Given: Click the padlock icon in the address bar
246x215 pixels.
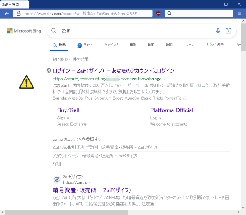Looking at the screenshot, I should [18, 13].
